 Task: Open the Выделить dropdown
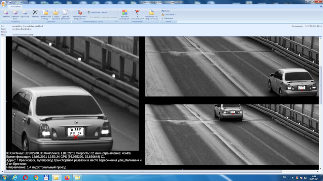pos(168,18)
